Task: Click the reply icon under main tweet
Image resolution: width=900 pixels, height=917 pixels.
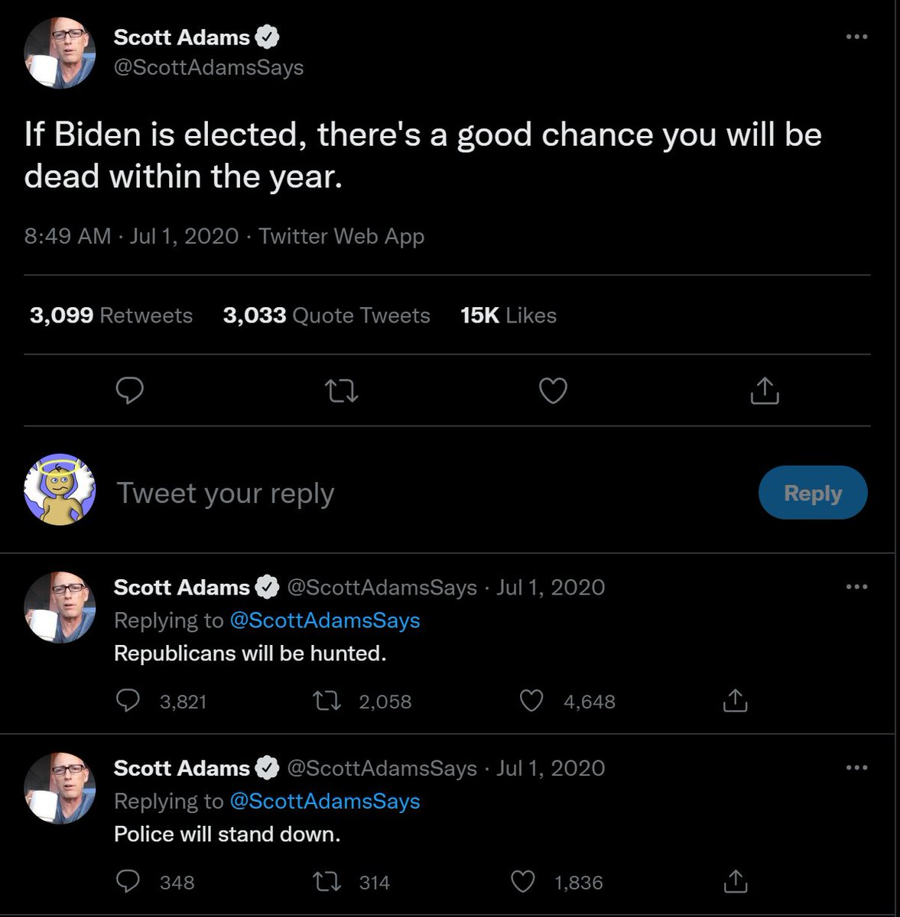Action: [x=129, y=391]
